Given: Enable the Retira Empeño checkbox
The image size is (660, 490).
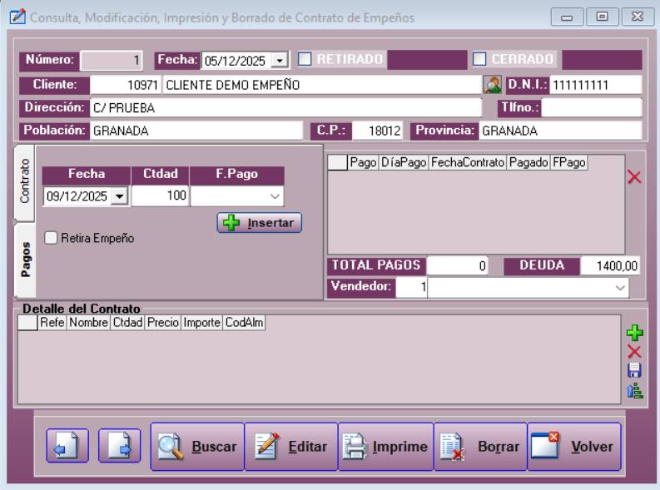Looking at the screenshot, I should tap(52, 238).
